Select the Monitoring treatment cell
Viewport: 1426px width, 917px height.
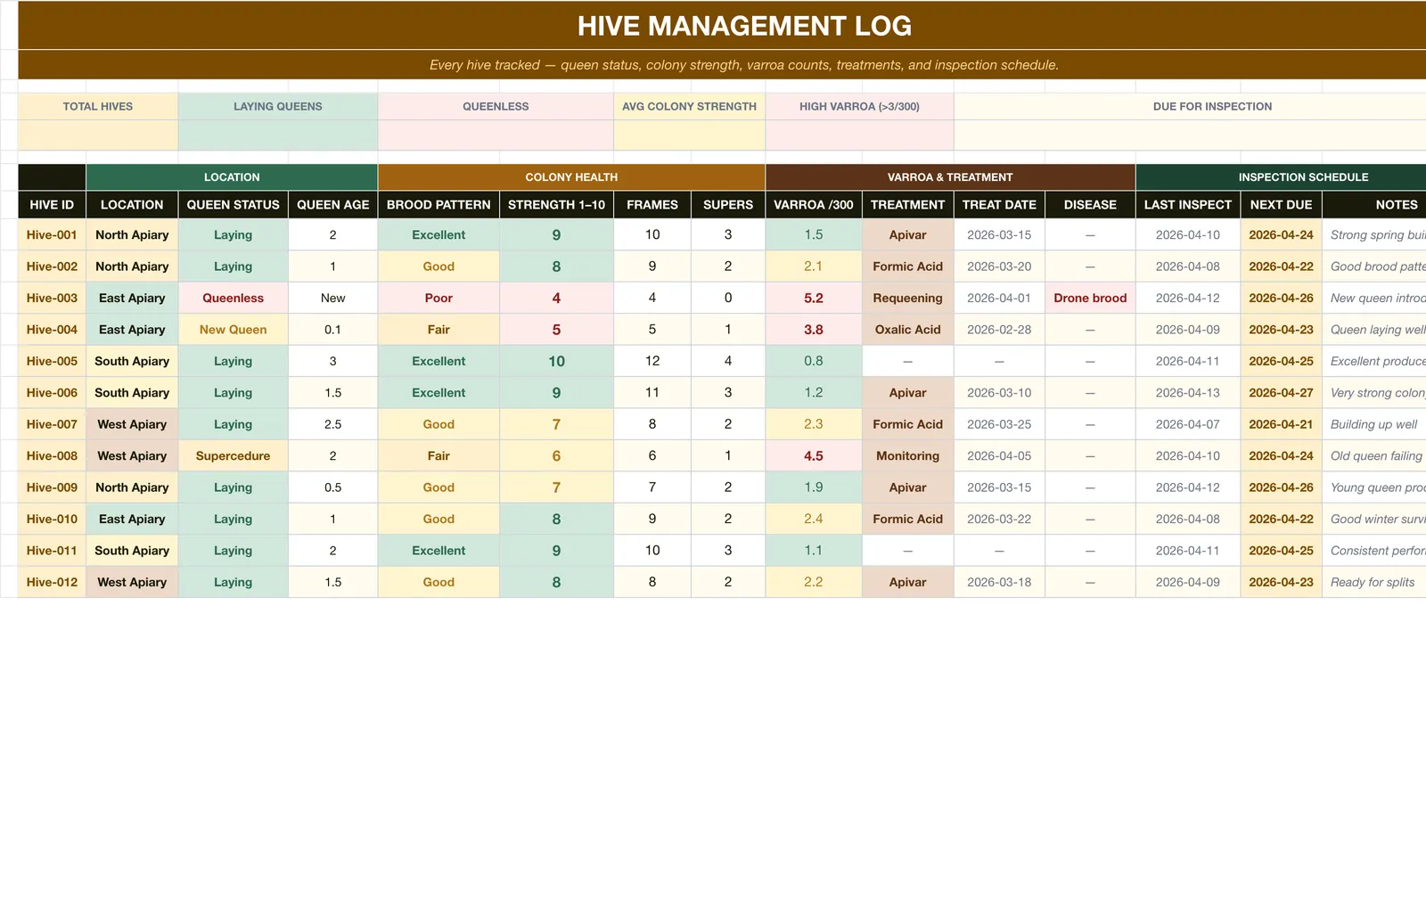tap(907, 456)
